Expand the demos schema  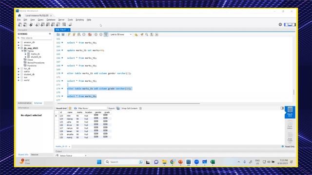coord(19,45)
